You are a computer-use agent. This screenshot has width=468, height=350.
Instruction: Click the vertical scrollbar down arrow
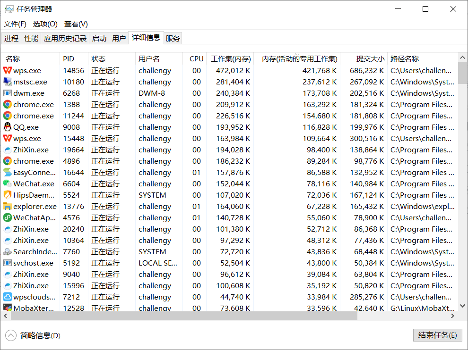462,306
